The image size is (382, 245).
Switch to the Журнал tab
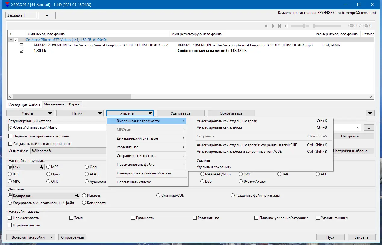coord(74,104)
